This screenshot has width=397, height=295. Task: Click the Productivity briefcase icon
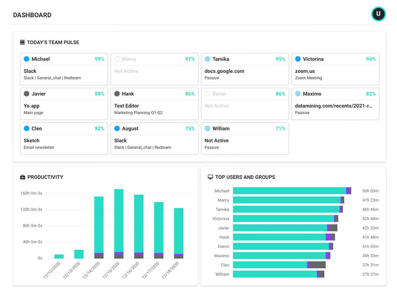(23, 177)
